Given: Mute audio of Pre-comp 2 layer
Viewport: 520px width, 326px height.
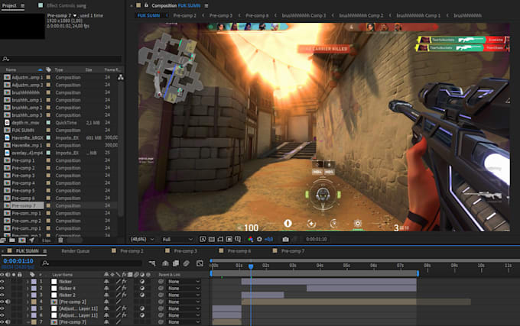Looking at the screenshot, I should [x=8, y=302].
